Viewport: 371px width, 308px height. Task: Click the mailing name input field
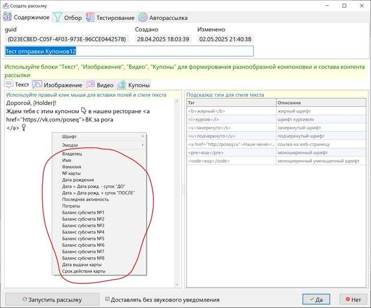[128, 51]
